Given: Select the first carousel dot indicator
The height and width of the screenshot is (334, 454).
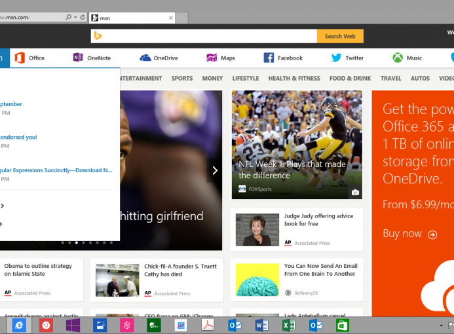Looking at the screenshot, I should click(62, 243).
